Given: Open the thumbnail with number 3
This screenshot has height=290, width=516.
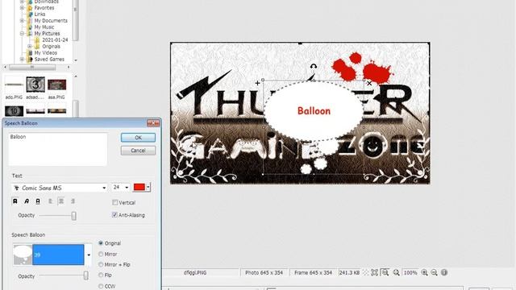Looking at the screenshot, I should click(35, 85).
